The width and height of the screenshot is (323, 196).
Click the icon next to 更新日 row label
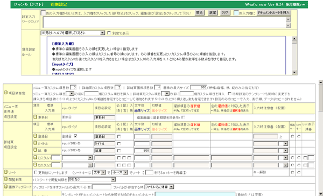tap(36, 117)
